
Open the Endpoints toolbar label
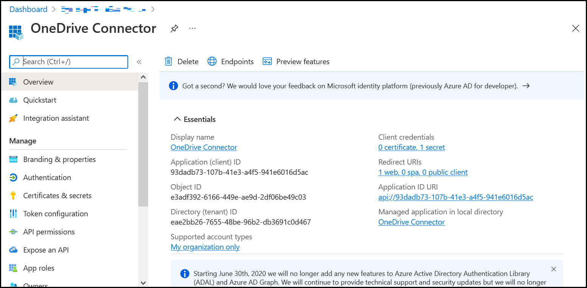click(x=237, y=62)
